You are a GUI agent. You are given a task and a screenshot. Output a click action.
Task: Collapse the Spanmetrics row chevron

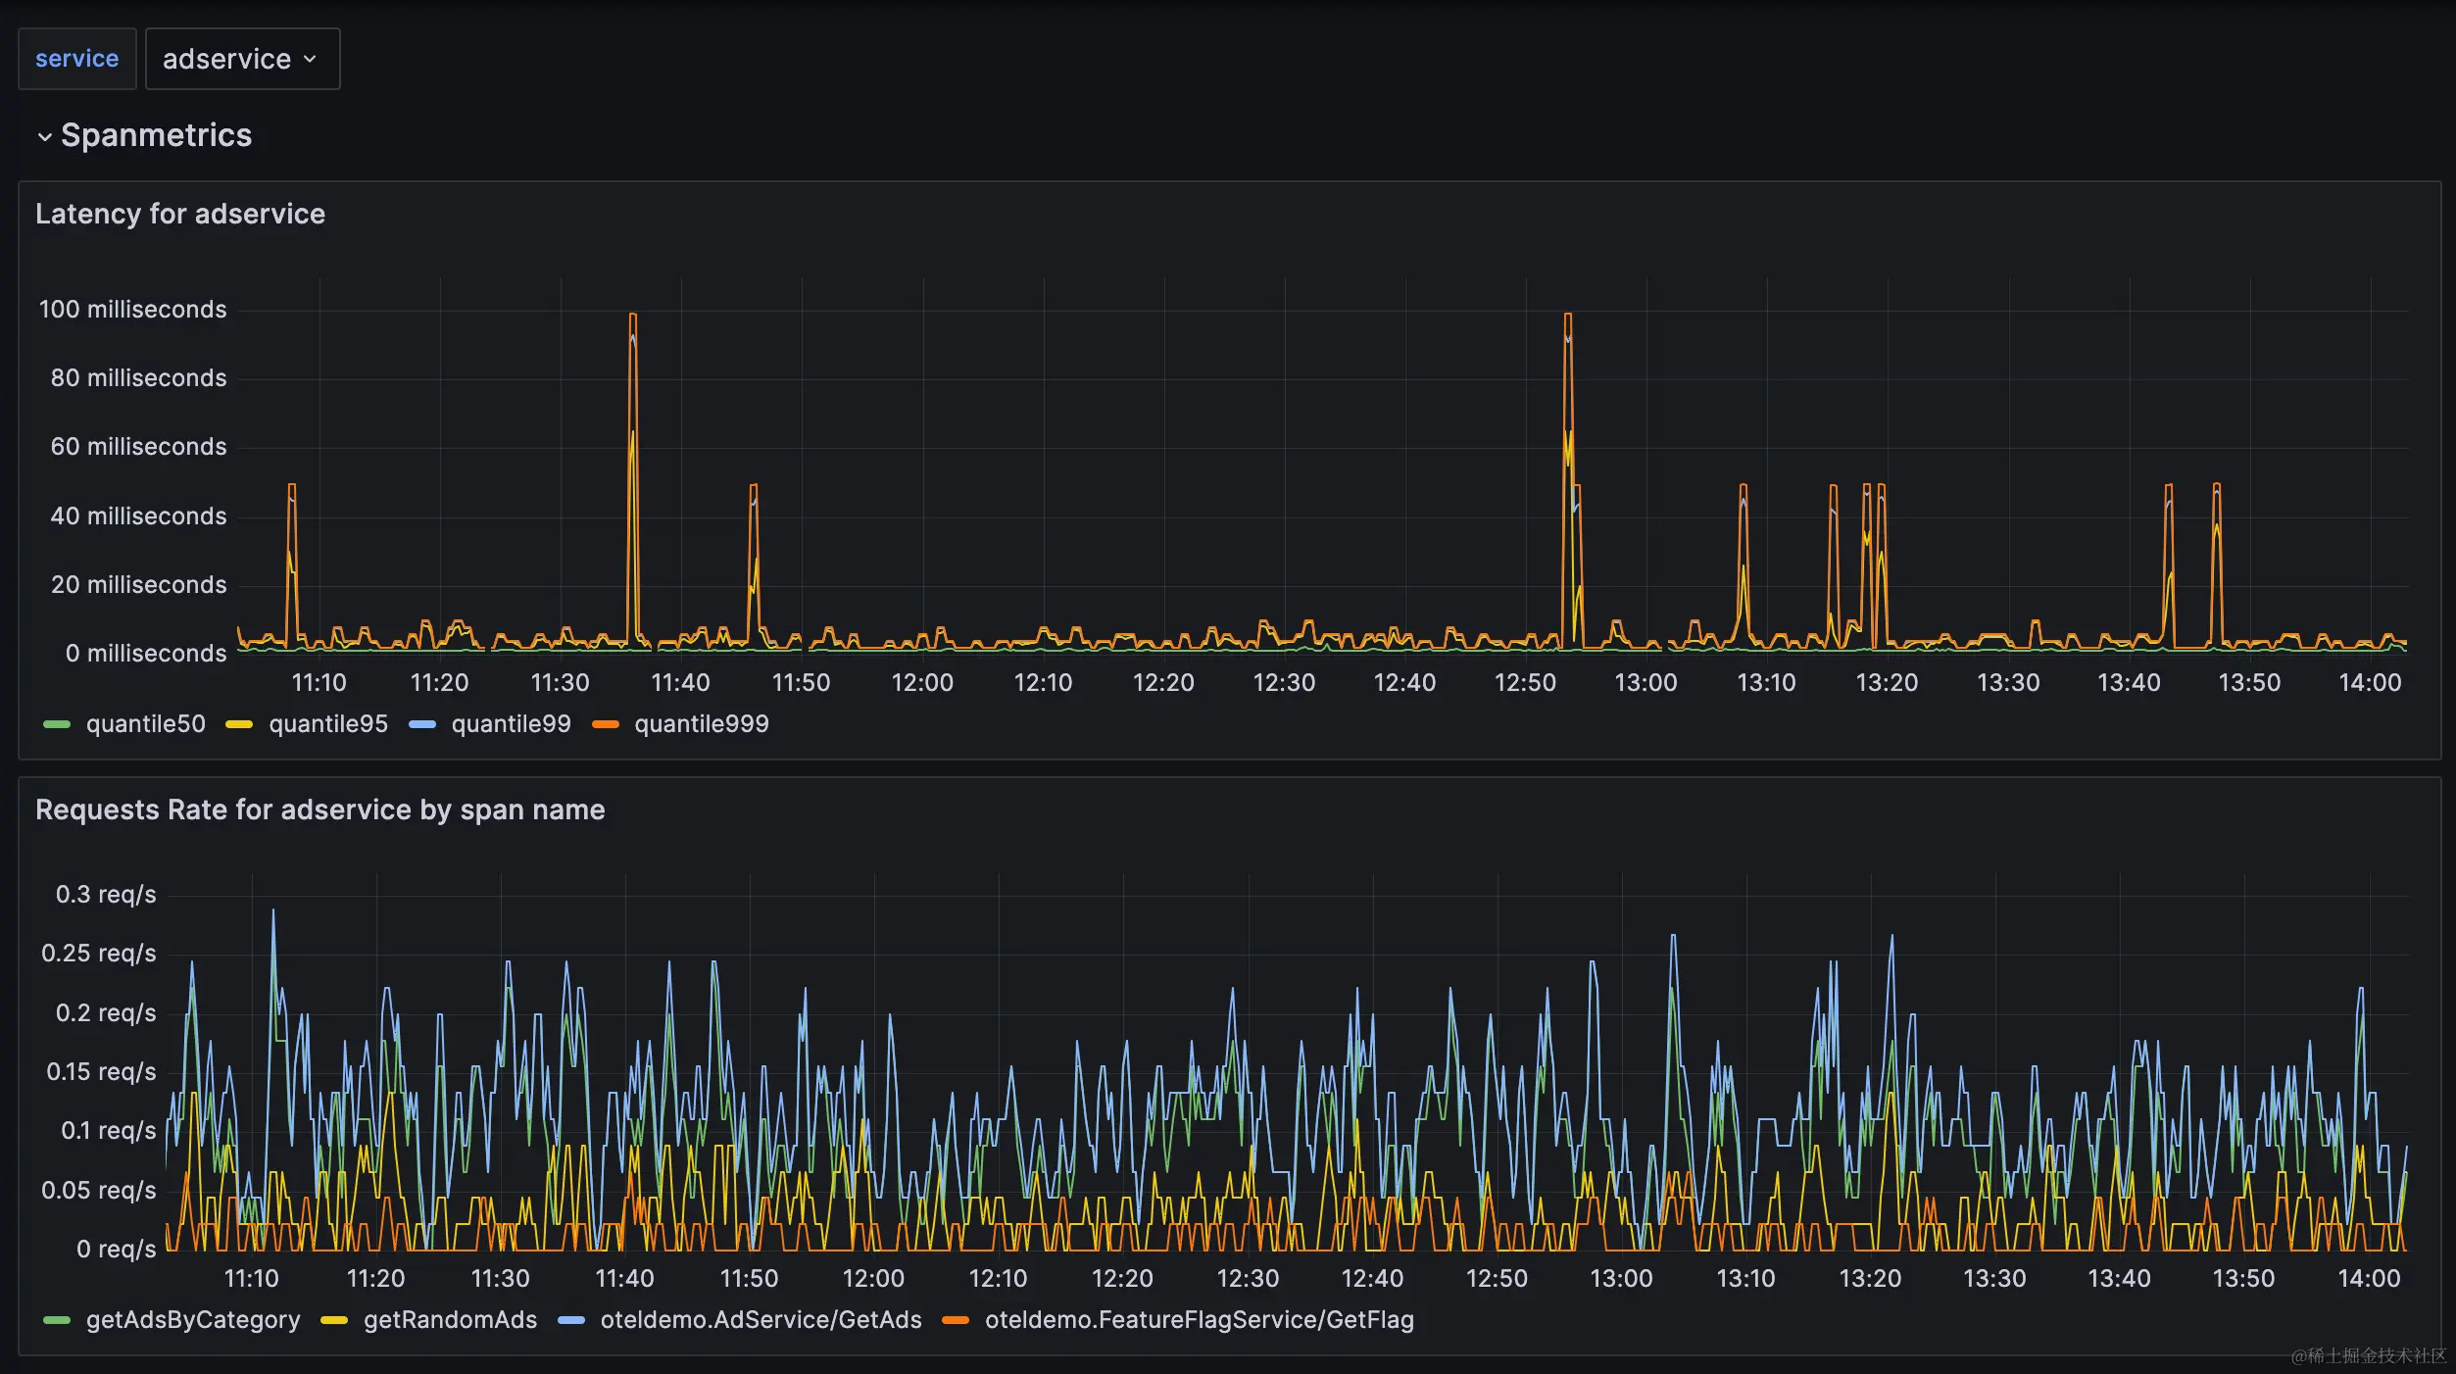click(44, 136)
